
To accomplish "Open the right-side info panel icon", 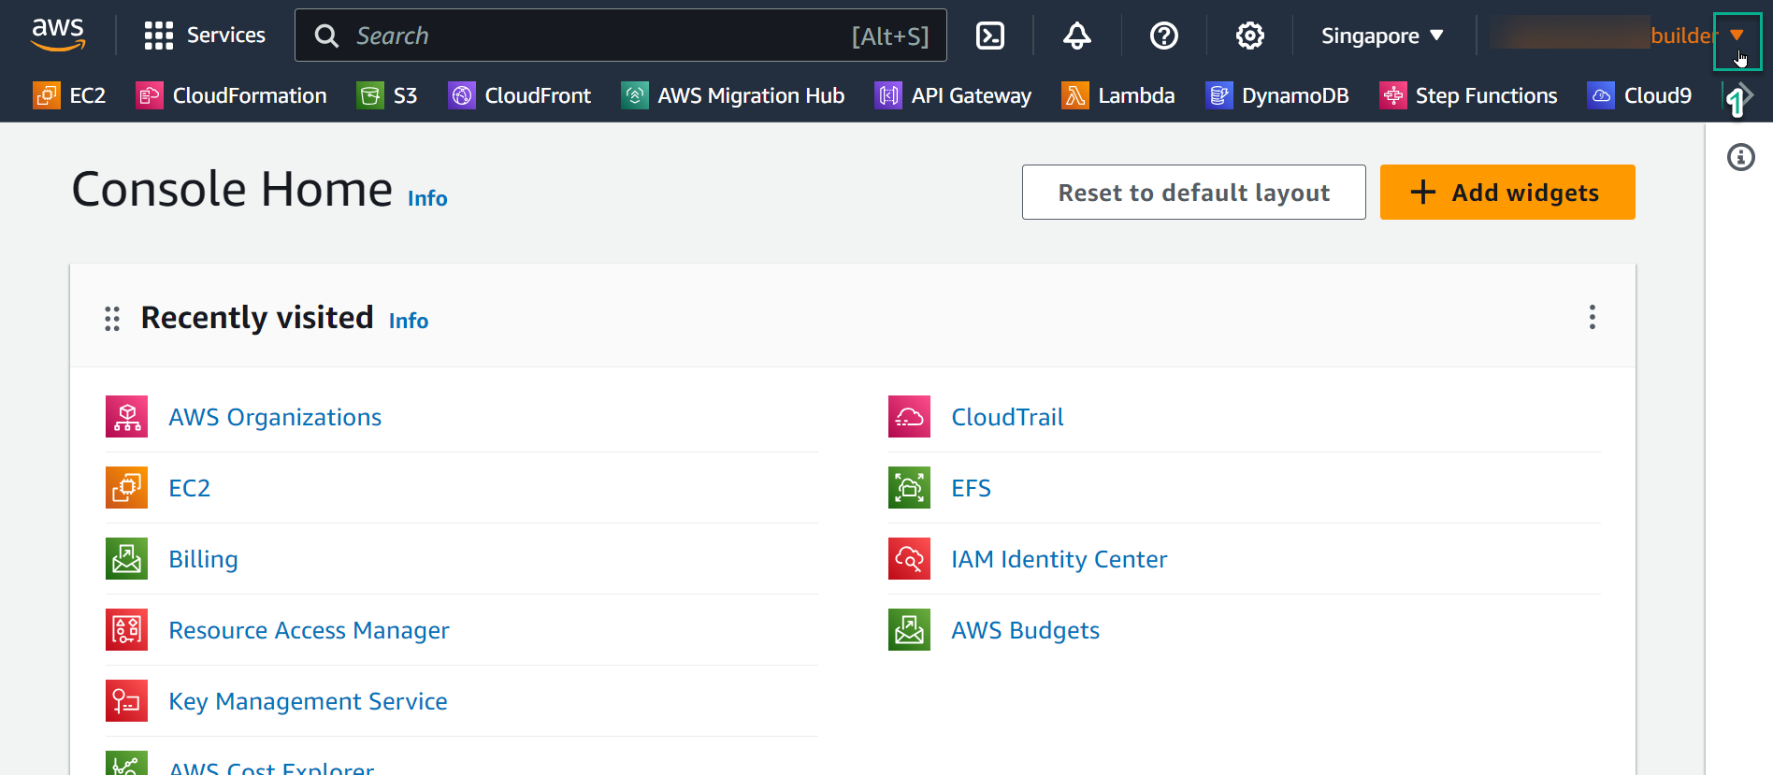I will (x=1740, y=157).
